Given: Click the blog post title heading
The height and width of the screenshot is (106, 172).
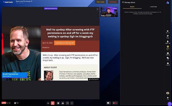Looking at the screenshot, I should (x=70, y=33).
